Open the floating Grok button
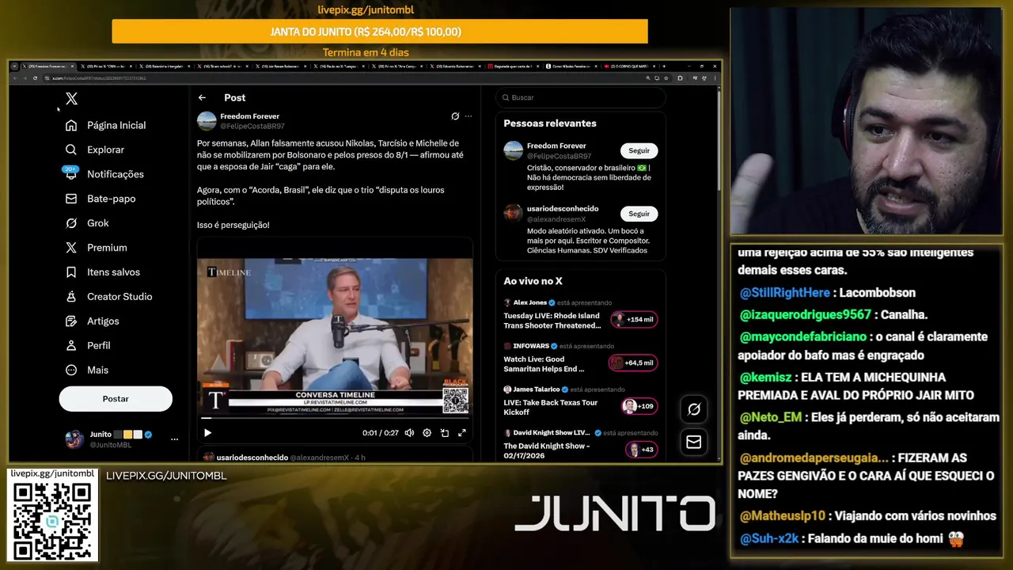Image resolution: width=1013 pixels, height=570 pixels. (694, 409)
